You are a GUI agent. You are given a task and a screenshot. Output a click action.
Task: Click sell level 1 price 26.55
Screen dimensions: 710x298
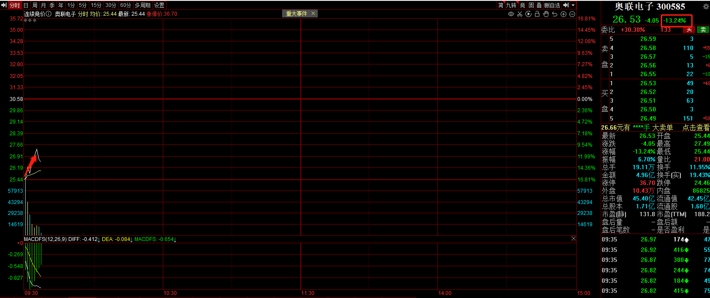(x=648, y=74)
